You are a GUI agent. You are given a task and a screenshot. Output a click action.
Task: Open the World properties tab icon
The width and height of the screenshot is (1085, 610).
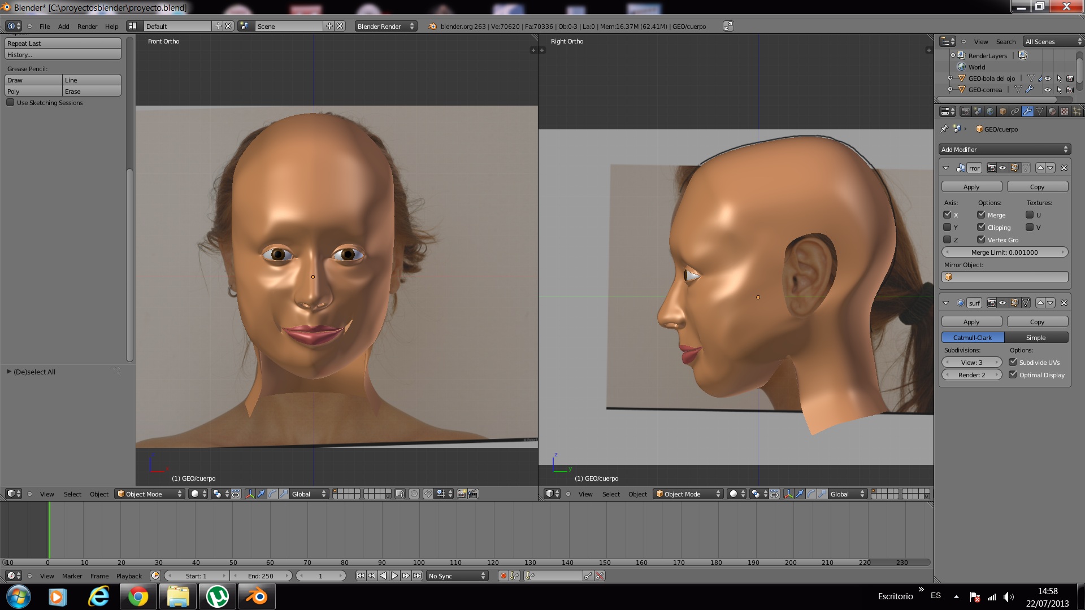tap(990, 111)
